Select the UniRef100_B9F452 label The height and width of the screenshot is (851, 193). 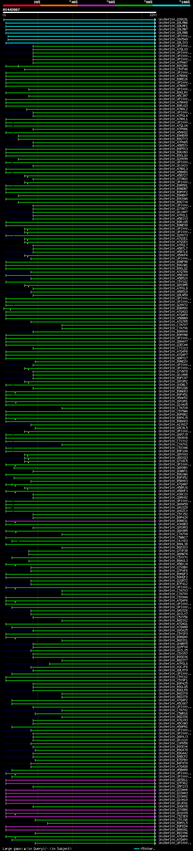point(173,478)
